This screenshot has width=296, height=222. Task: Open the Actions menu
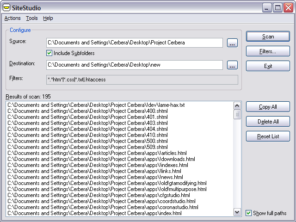click(12, 18)
